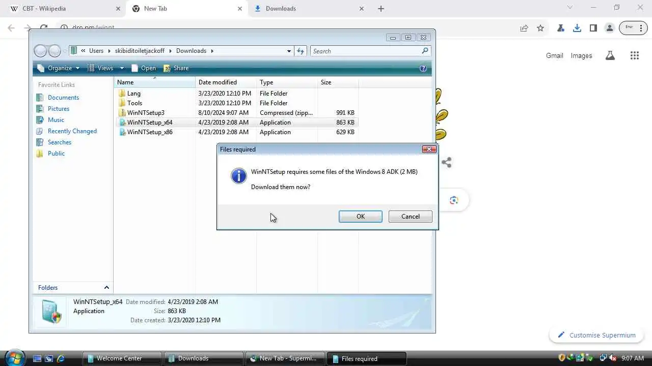Click the Downloads breadcrumb segment
Viewport: 652px width, 366px height.
click(191, 51)
